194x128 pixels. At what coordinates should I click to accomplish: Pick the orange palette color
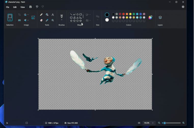(x=127, y=14)
